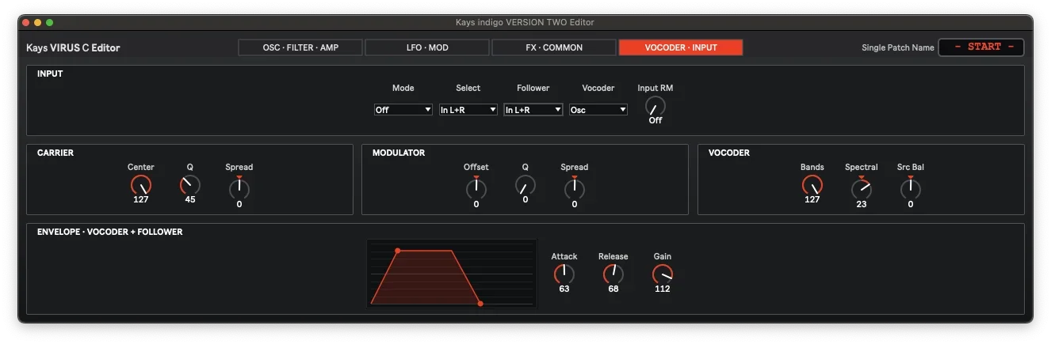Image resolution: width=1051 pixels, height=344 pixels.
Task: Open the LFO · MOD tab
Action: 427,47
